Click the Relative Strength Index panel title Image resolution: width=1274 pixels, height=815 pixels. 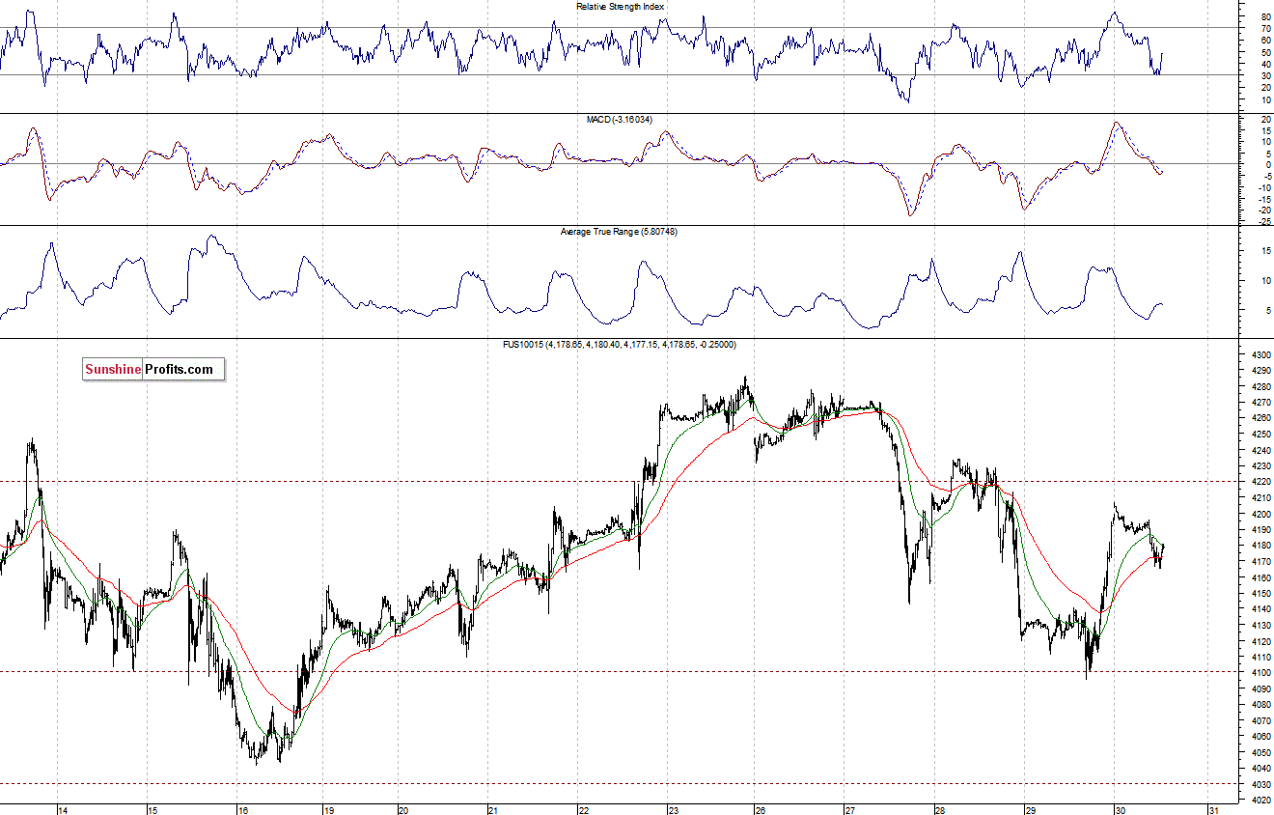click(620, 6)
